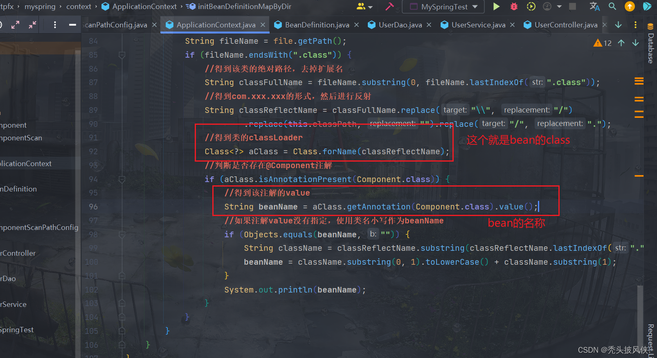Switch to UserDao.java tab
657x358 pixels.
pyautogui.click(x=400, y=25)
